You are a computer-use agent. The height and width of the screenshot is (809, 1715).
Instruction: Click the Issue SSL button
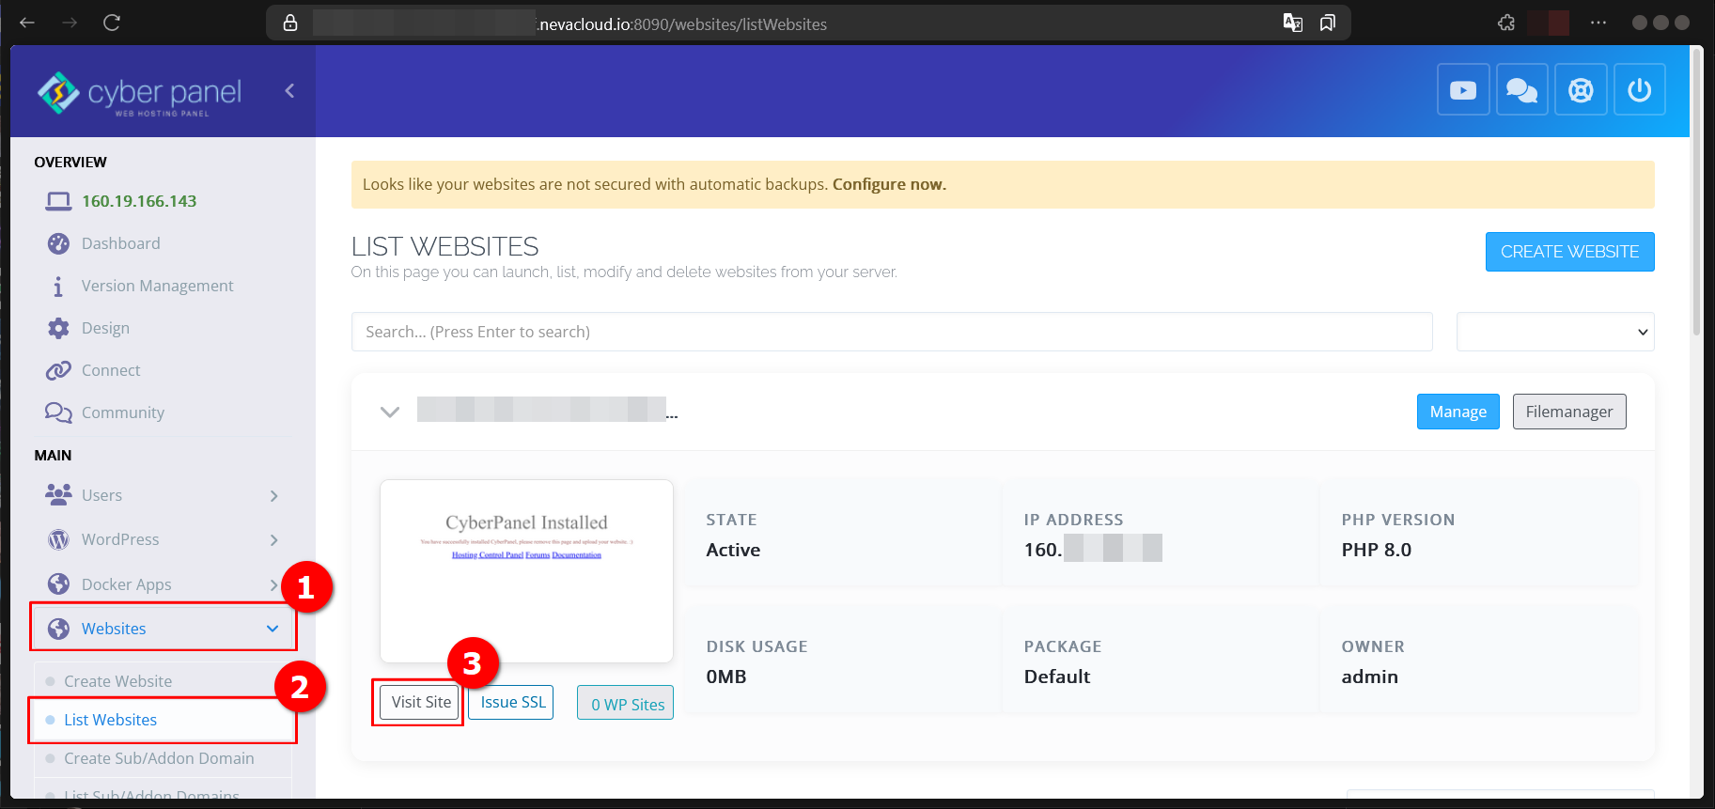click(512, 702)
